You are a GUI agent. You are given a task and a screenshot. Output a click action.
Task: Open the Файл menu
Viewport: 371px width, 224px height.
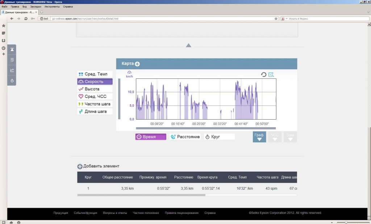coord(4,7)
